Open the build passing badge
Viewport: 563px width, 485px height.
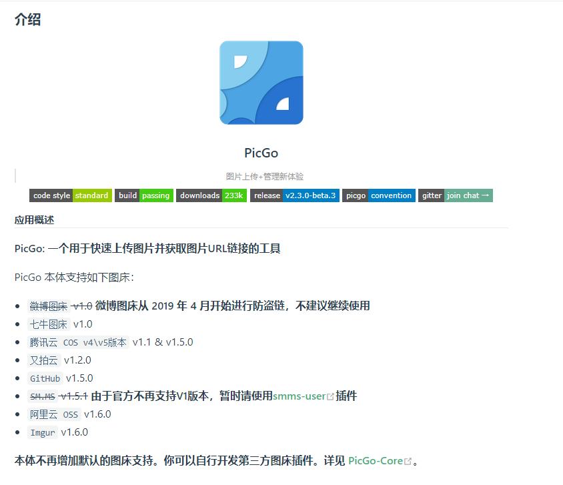pyautogui.click(x=144, y=195)
